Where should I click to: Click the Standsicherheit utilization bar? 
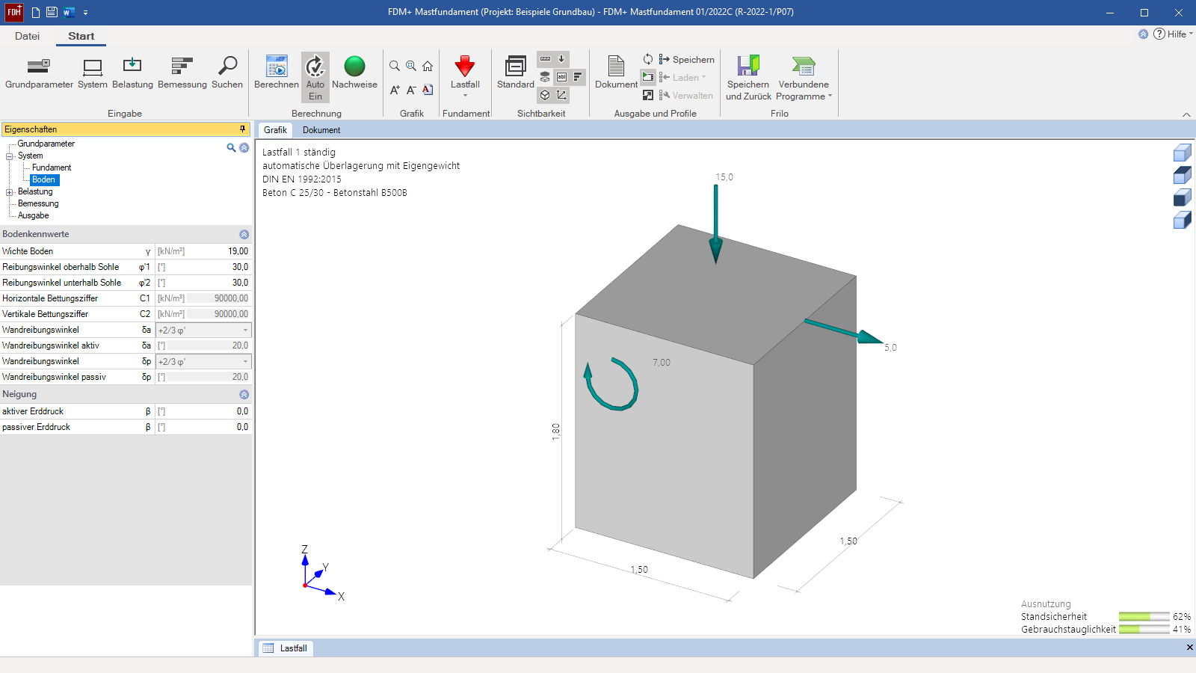(1144, 617)
